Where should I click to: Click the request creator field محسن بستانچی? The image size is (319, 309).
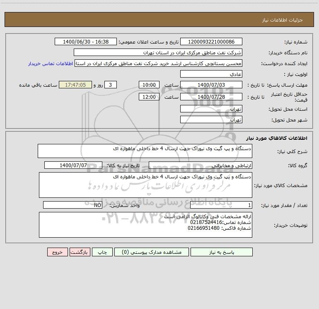(x=158, y=63)
